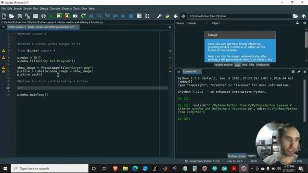Open the Tools menu

point(77,9)
